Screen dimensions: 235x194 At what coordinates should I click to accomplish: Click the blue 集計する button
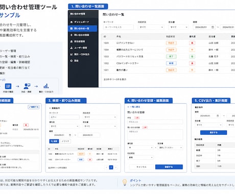coord(214,132)
